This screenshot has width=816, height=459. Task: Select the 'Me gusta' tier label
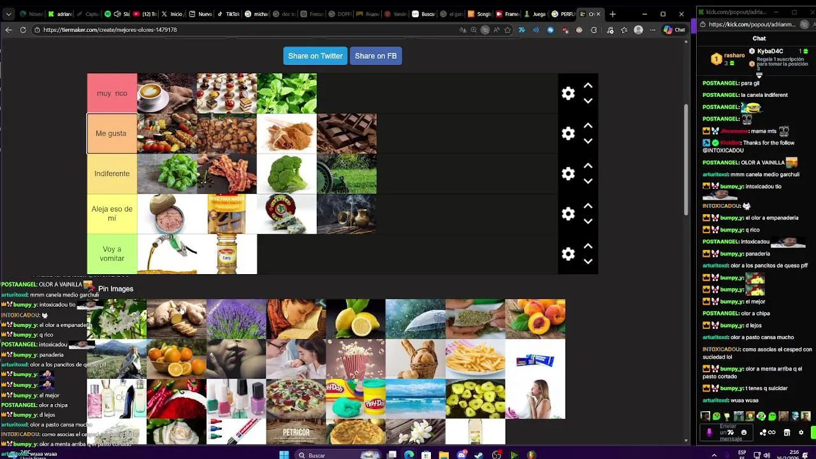click(x=112, y=134)
